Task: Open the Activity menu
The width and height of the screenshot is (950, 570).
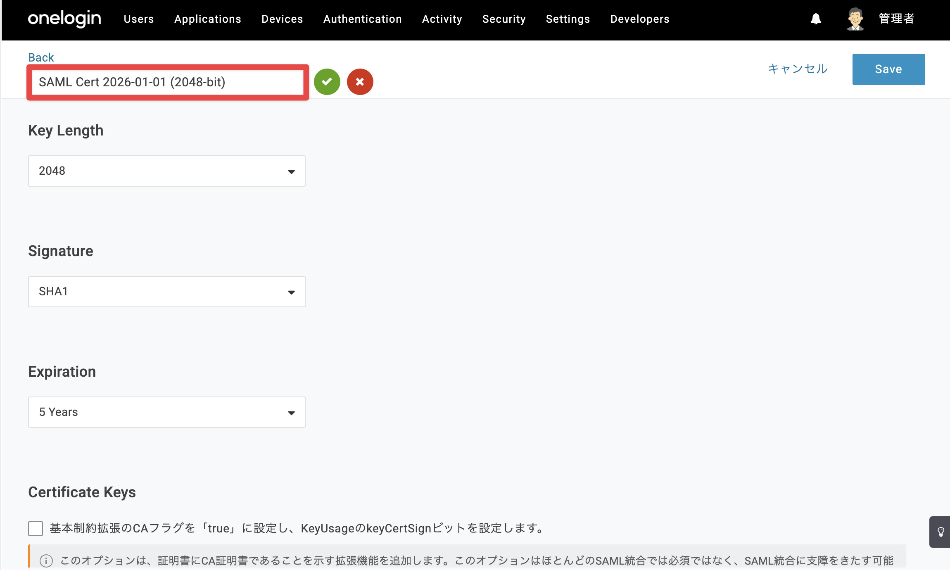Action: pos(442,19)
